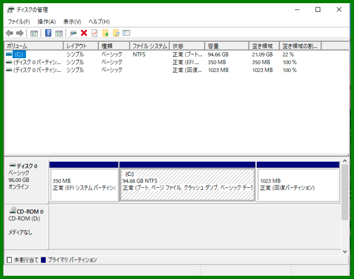Image resolution: width=354 pixels, height=279 pixels.
Task: Click the 21.09 GB free space cell
Action: pos(262,54)
